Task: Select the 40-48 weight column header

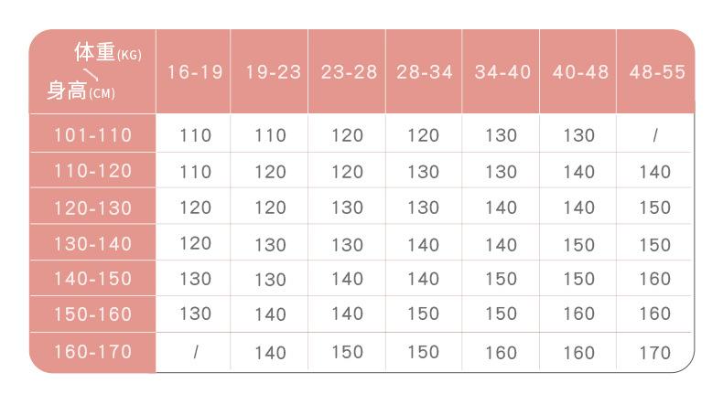Action: click(579, 73)
